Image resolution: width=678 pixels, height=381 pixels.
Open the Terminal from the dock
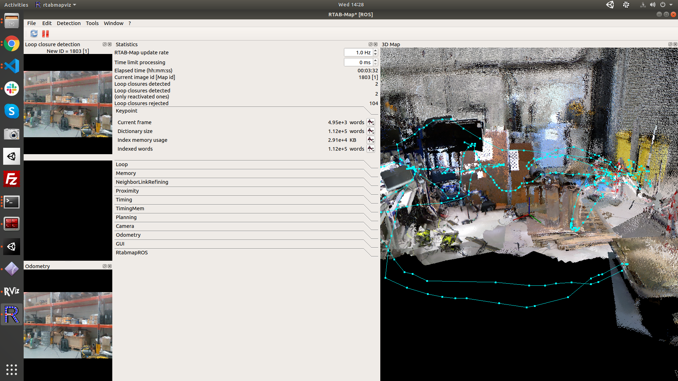click(x=12, y=201)
